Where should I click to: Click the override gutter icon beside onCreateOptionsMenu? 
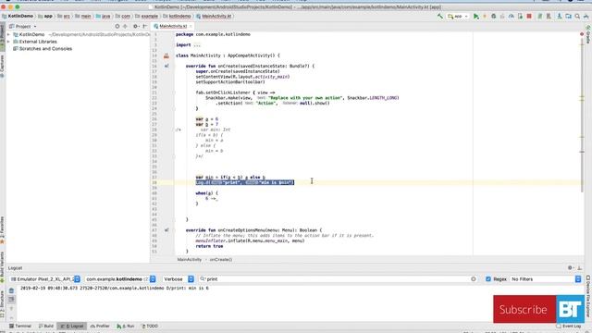(166, 230)
